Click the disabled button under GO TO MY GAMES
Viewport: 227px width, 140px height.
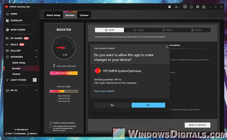click(64, 79)
